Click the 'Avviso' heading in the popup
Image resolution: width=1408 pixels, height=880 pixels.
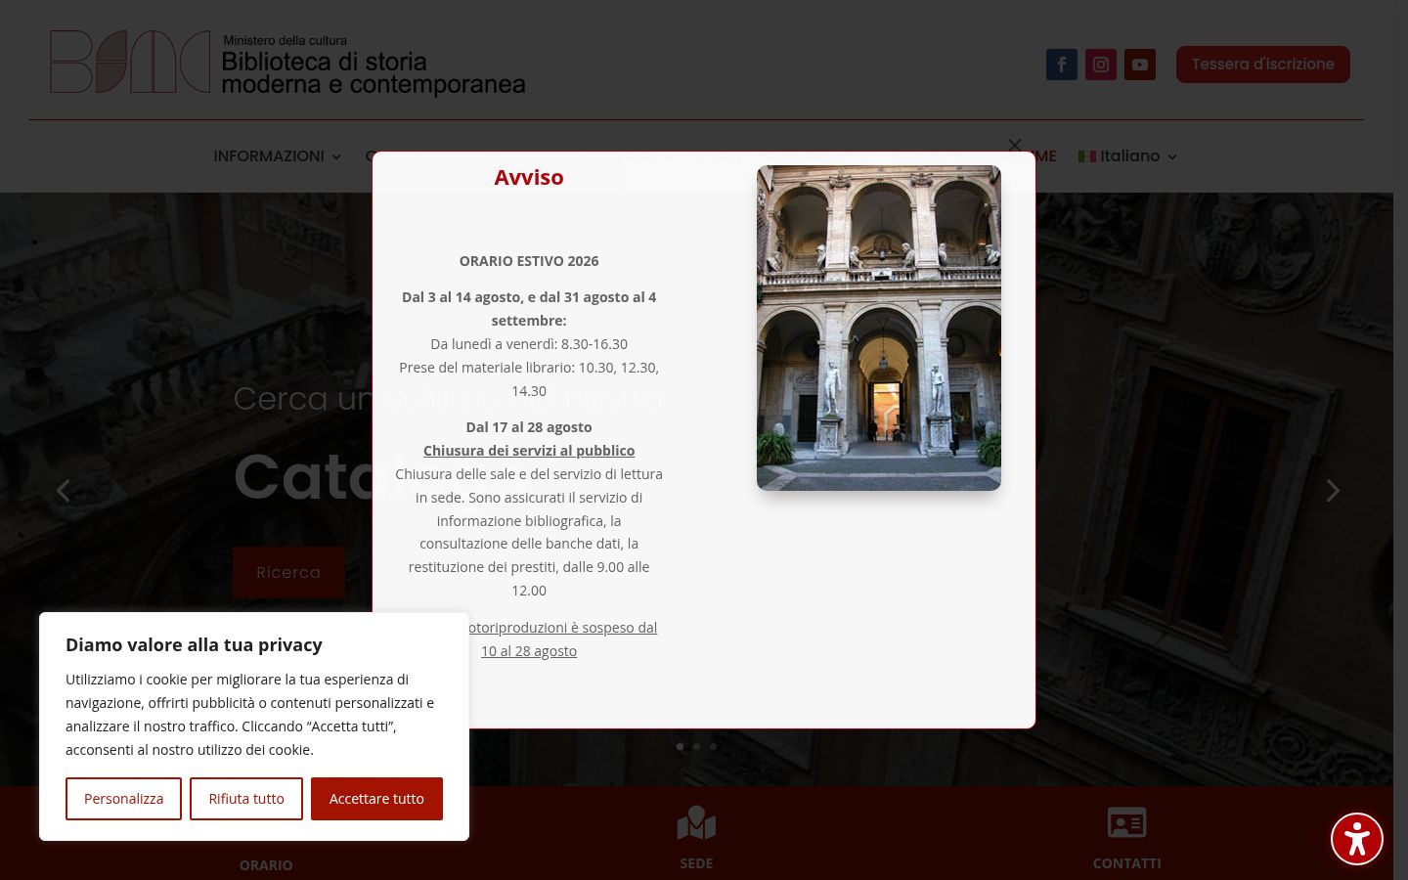tap(529, 177)
